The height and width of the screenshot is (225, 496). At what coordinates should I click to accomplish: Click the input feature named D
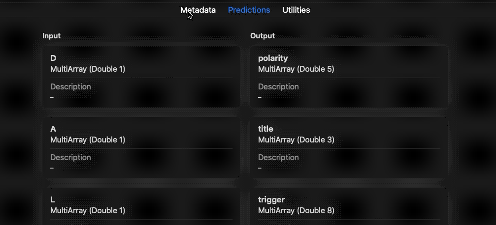[x=53, y=58]
